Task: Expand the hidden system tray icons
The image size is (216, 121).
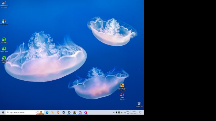Action: (x=114, y=112)
